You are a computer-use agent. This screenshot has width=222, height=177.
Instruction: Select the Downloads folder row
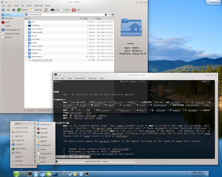[69, 32]
